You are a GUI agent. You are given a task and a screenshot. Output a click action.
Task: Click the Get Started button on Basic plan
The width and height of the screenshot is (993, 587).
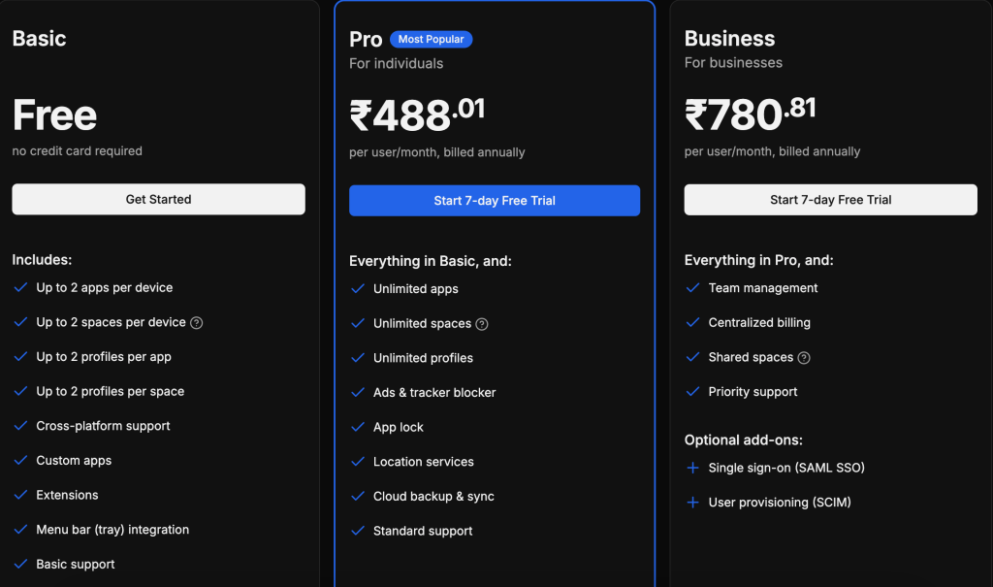[158, 199]
